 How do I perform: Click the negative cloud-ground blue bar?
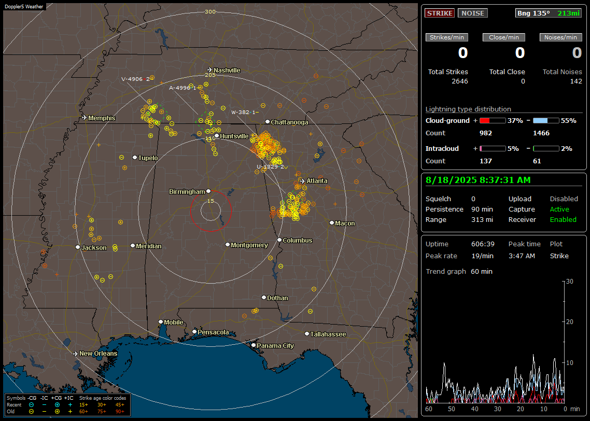click(x=546, y=120)
